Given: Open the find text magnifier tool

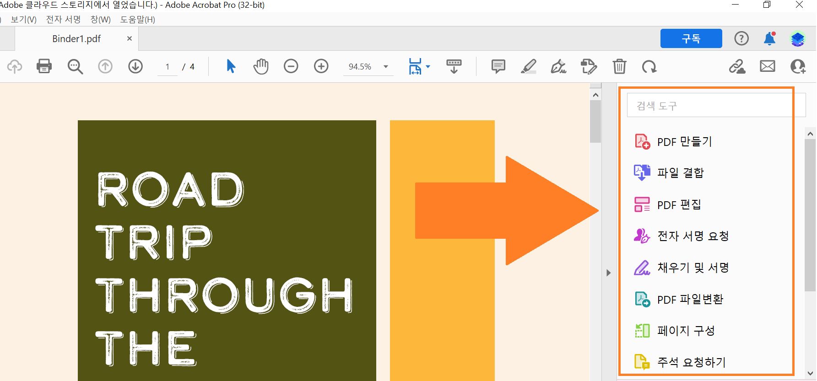Looking at the screenshot, I should 75,67.
